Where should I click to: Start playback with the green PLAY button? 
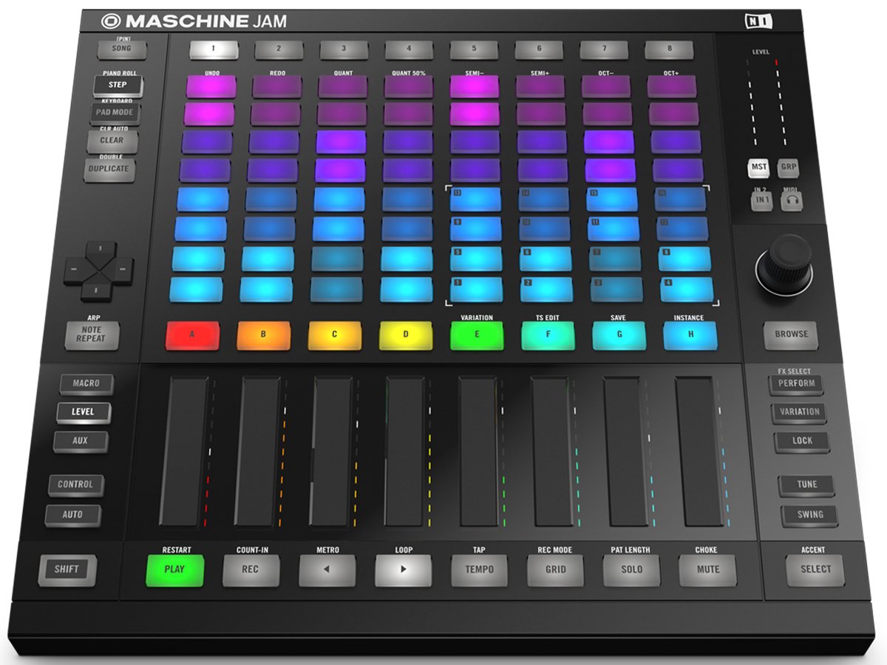point(175,570)
